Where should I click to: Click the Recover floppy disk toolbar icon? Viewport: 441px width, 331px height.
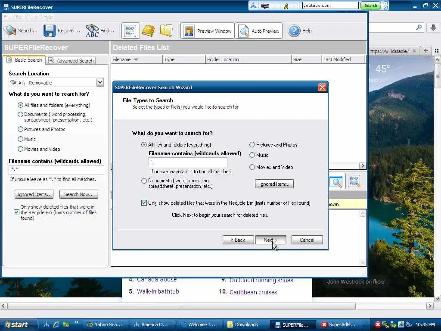point(49,31)
